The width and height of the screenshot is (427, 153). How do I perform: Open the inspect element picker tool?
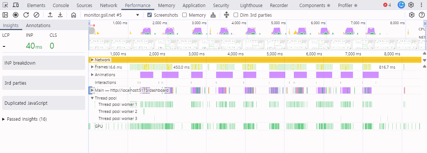(x=6, y=5)
